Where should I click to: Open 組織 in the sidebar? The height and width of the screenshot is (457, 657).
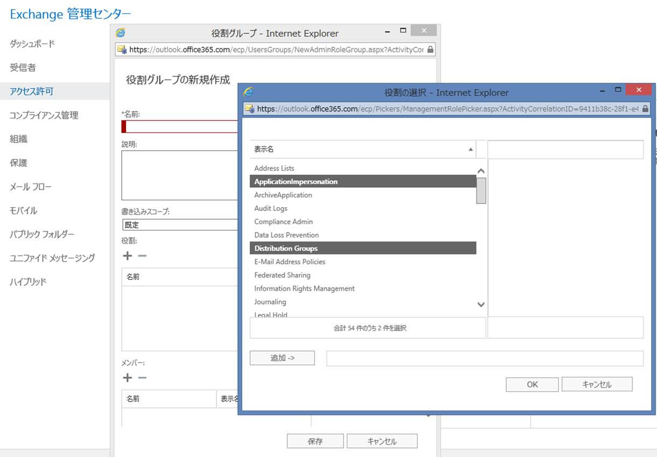pyautogui.click(x=18, y=139)
